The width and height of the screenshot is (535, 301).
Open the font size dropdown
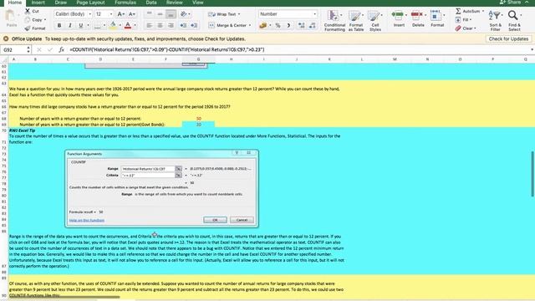click(x=111, y=14)
